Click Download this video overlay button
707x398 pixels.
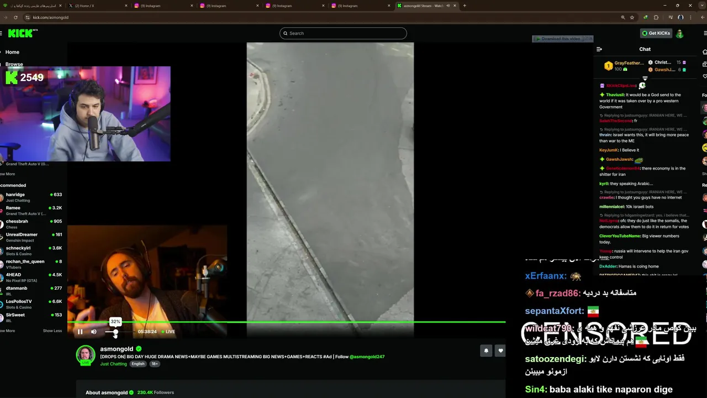[559, 39]
